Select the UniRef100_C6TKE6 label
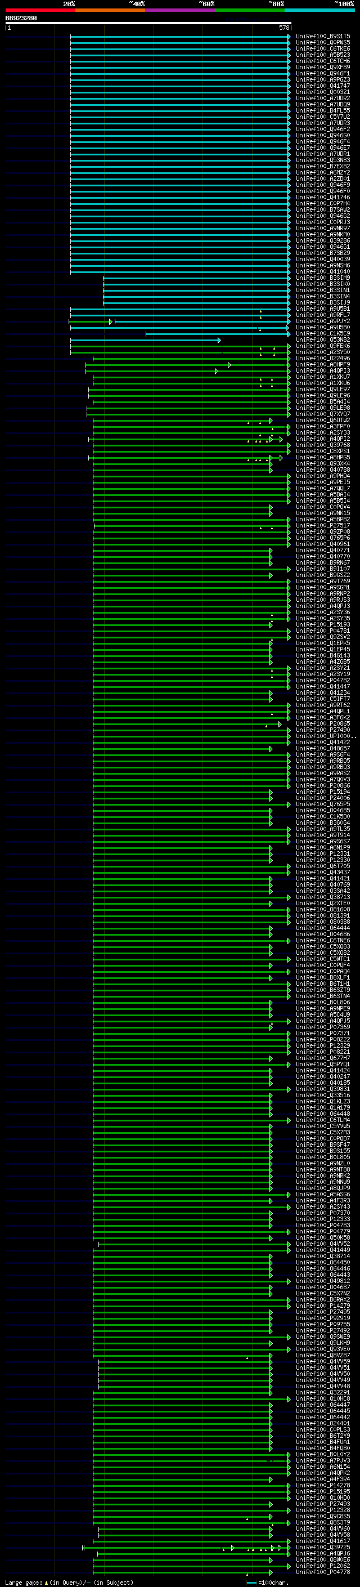 coord(323,48)
